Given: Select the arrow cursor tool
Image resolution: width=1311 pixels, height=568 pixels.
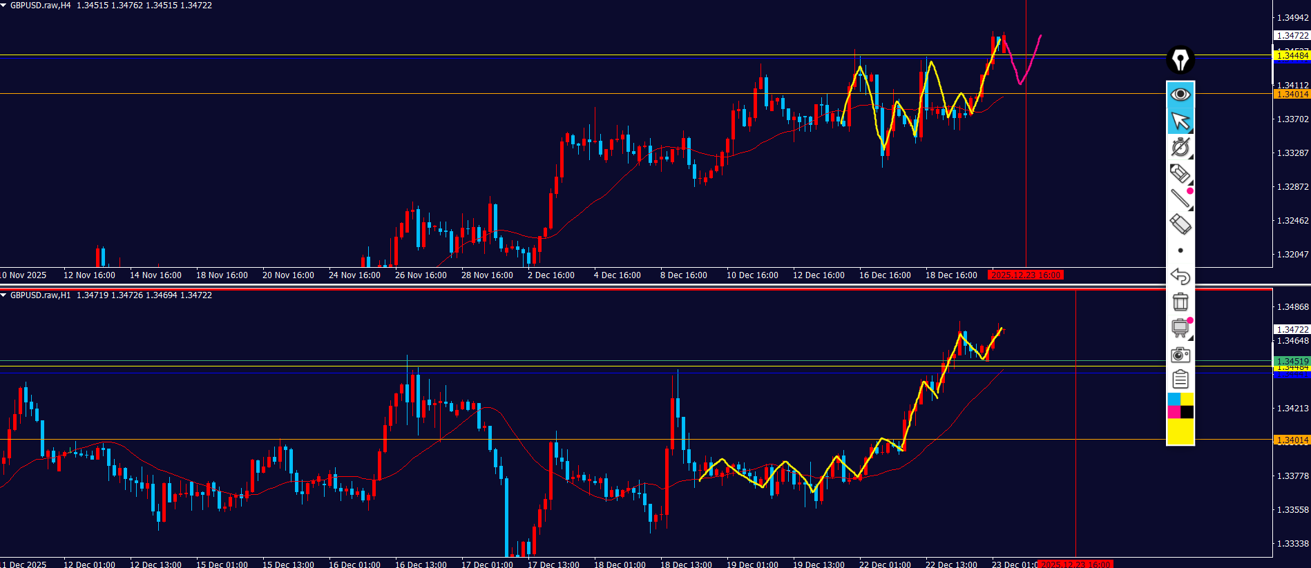Looking at the screenshot, I should click(x=1180, y=121).
